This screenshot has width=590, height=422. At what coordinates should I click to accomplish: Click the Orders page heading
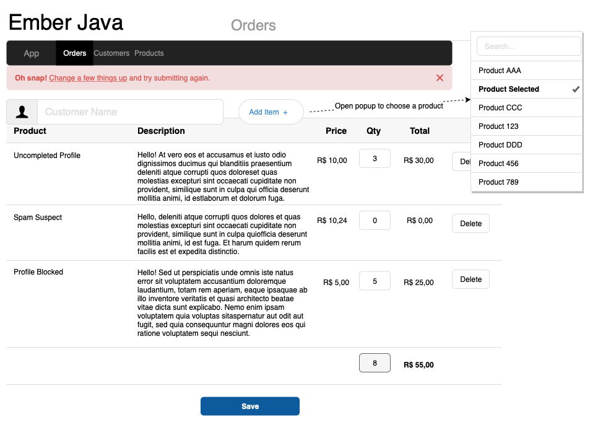point(253,25)
